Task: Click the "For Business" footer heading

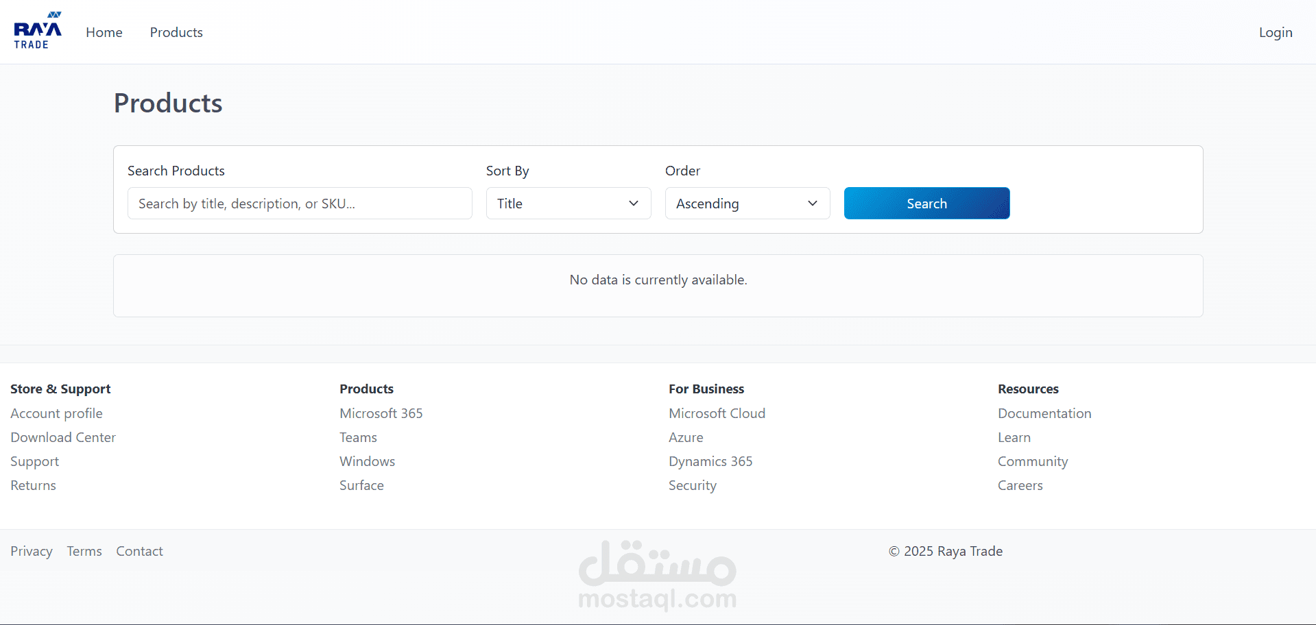Action: 706,389
